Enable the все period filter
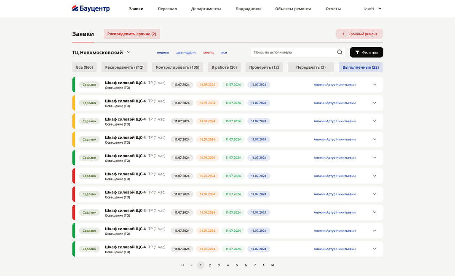Image resolution: width=455 pixels, height=276 pixels. 224,52
